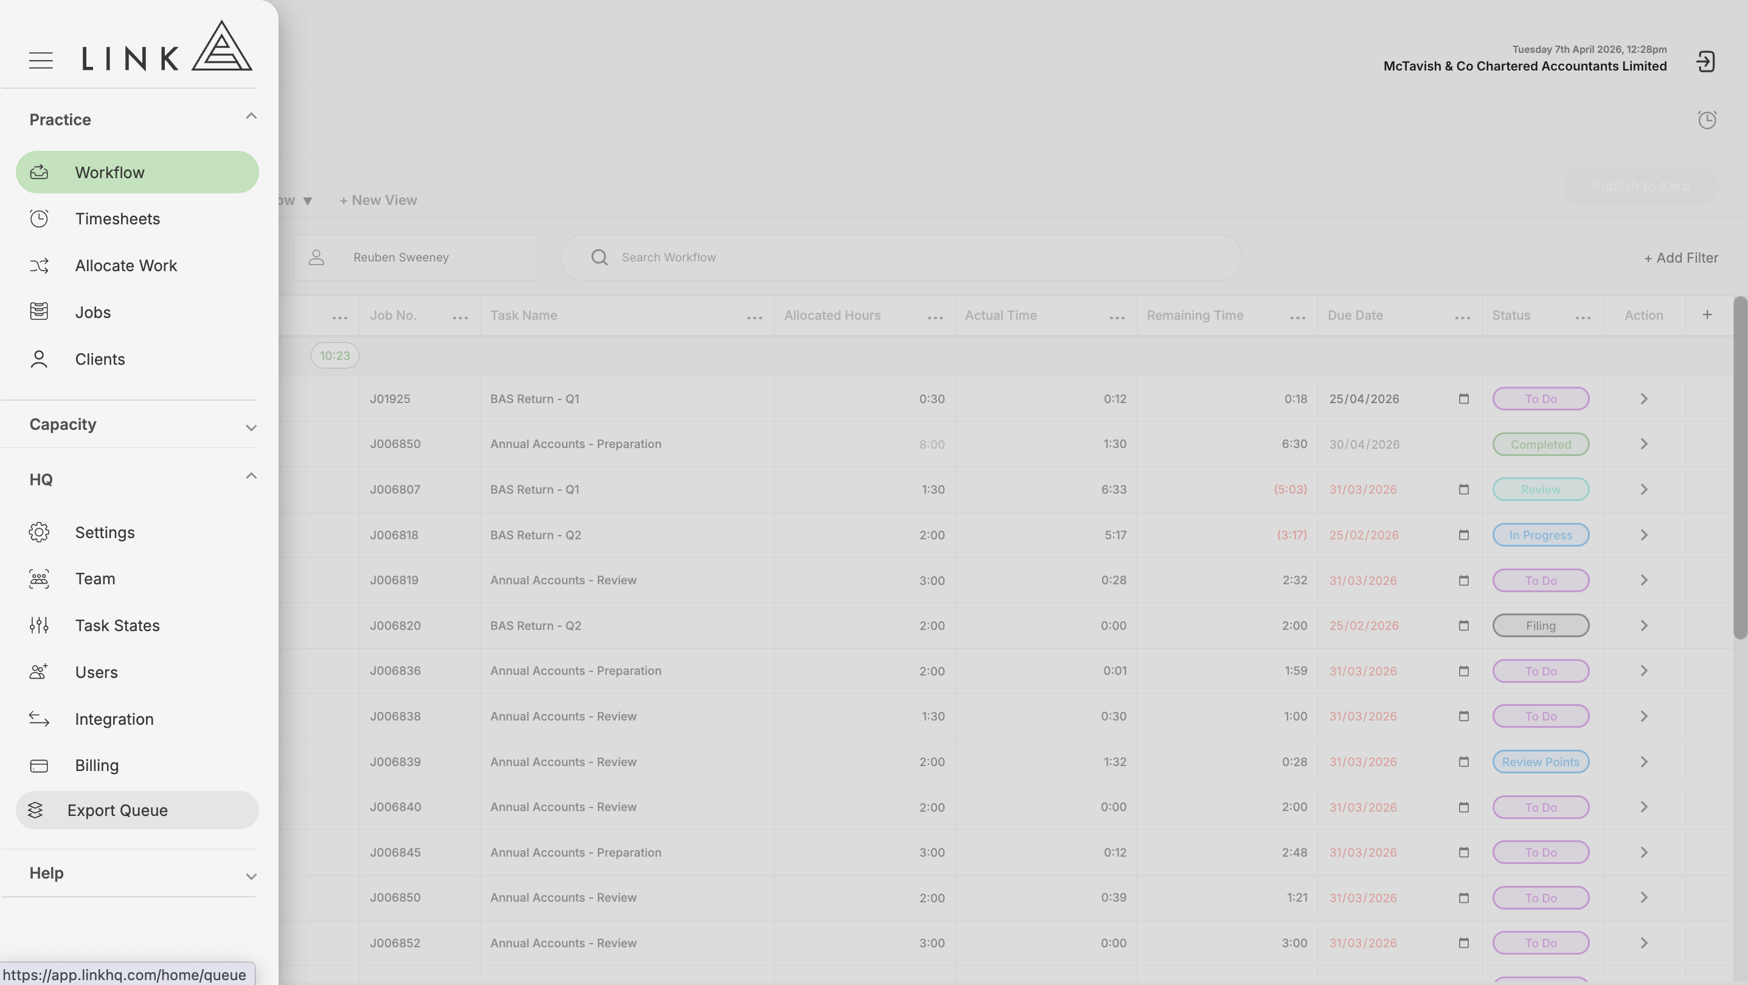Open row arrow for J006818
The height and width of the screenshot is (985, 1748).
[x=1644, y=535]
